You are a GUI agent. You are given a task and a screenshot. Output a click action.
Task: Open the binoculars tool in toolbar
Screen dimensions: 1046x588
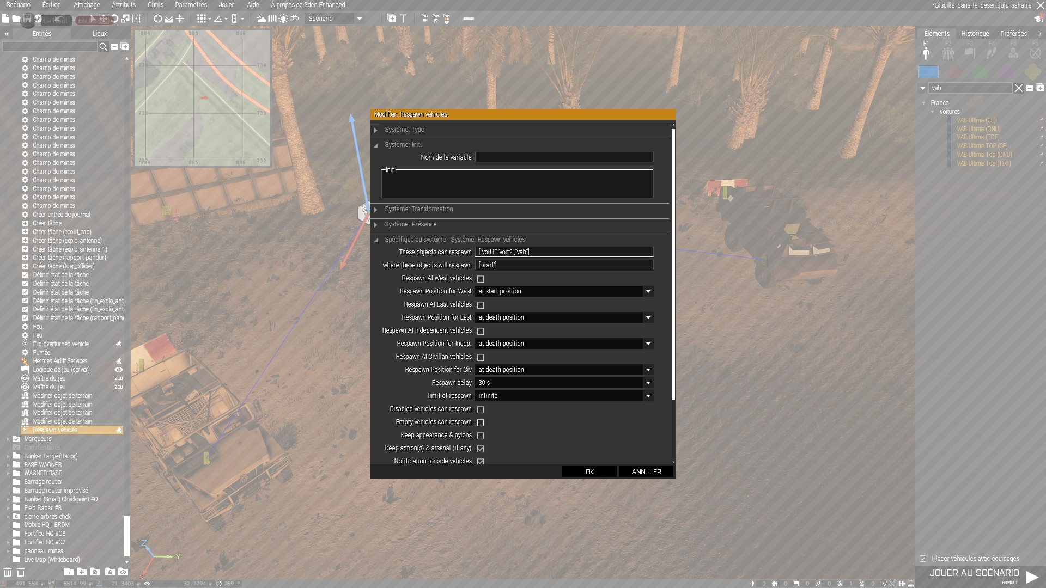tap(294, 19)
